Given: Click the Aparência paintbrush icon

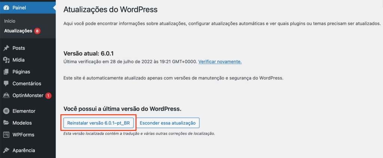Looking at the screenshot, I should (x=6, y=150).
